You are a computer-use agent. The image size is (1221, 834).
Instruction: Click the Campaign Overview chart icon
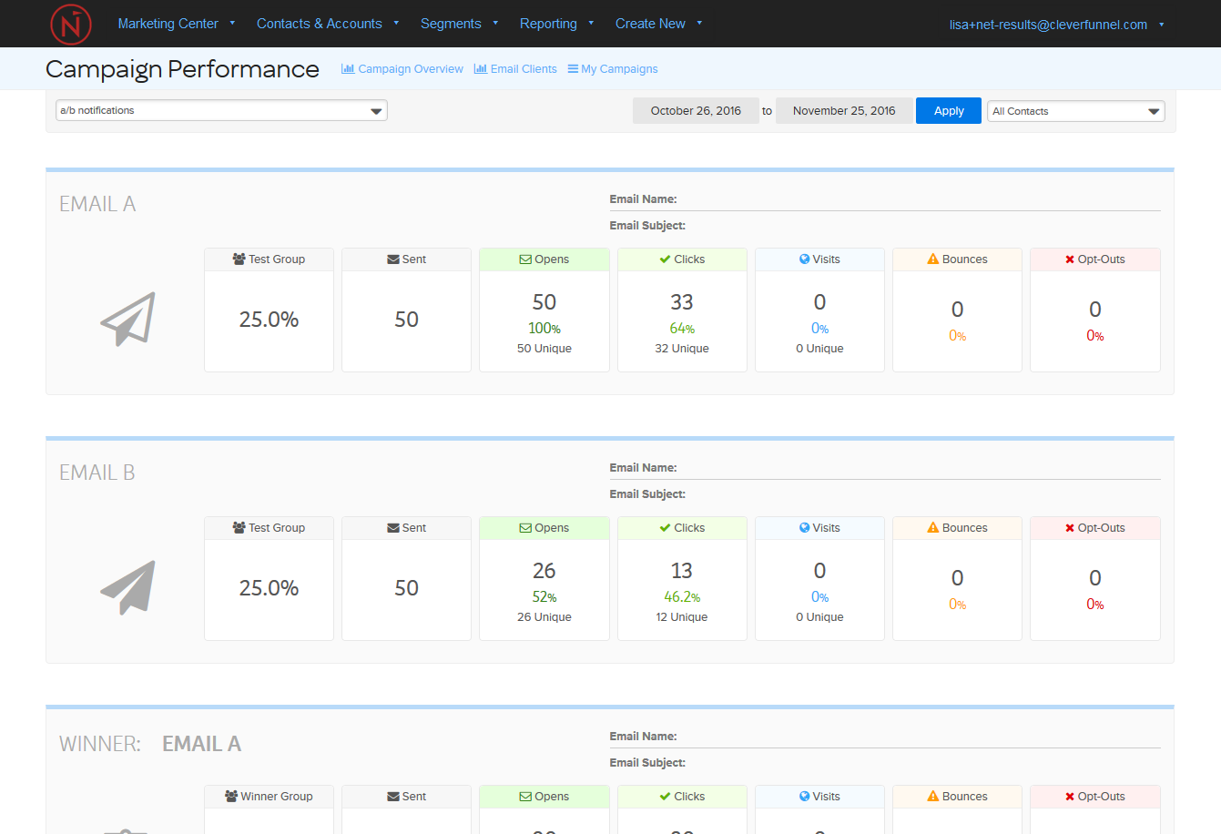pos(348,69)
